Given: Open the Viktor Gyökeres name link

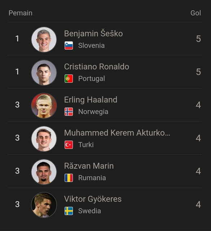Looking at the screenshot, I should tap(93, 199).
